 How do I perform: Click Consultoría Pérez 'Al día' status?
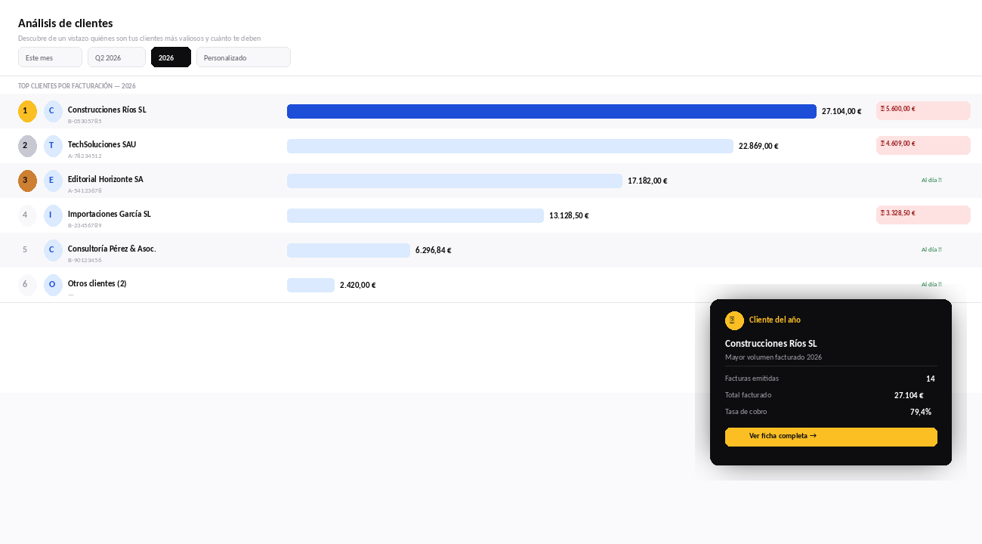pos(931,250)
